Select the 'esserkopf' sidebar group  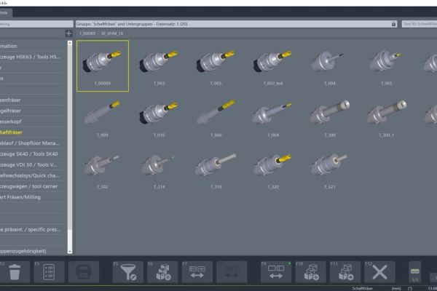31,121
